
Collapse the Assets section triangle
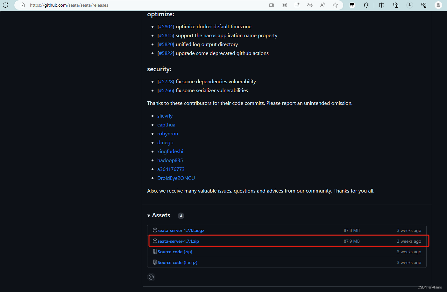tap(149, 216)
